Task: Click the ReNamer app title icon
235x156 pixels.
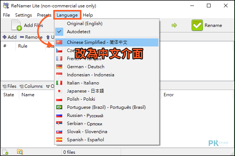Action: pyautogui.click(x=6, y=6)
